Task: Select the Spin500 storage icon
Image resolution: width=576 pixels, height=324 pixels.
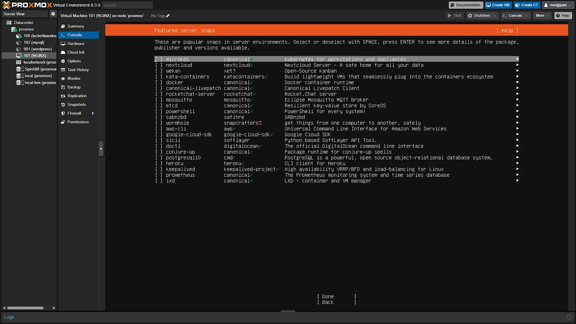Action: click(x=20, y=69)
